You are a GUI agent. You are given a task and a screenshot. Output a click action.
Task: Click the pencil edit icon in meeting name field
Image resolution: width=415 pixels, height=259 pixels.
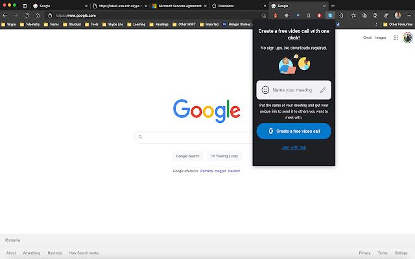coord(323,90)
